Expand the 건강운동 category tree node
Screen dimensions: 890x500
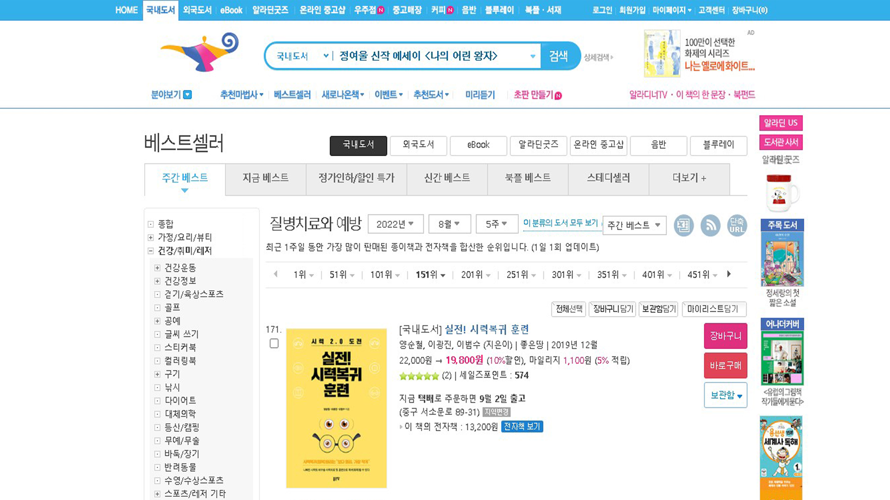click(157, 268)
